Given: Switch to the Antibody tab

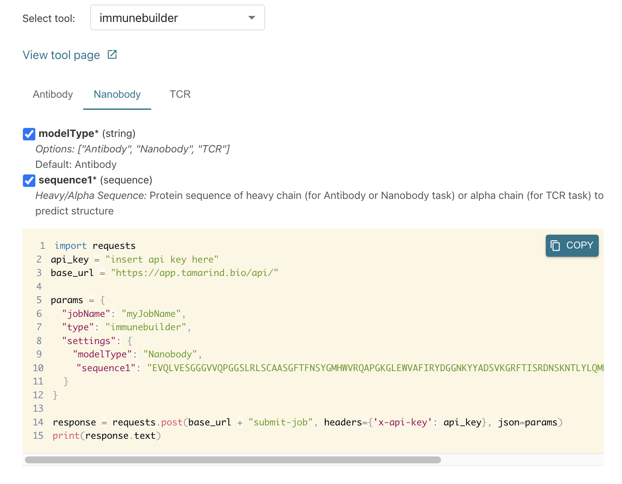Looking at the screenshot, I should coord(52,94).
